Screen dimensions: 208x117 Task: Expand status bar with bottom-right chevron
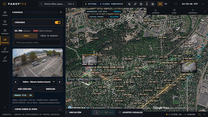[205, 114]
